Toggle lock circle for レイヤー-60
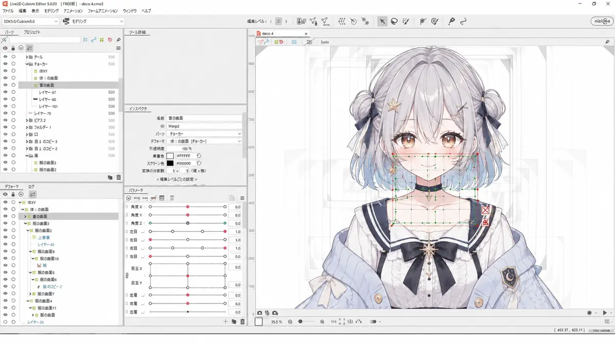 13,99
